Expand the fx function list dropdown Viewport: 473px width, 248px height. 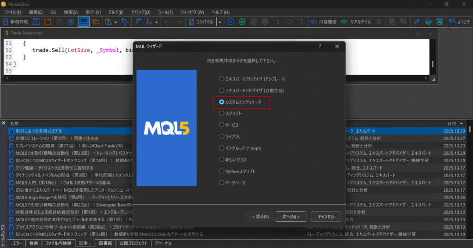coord(157,22)
